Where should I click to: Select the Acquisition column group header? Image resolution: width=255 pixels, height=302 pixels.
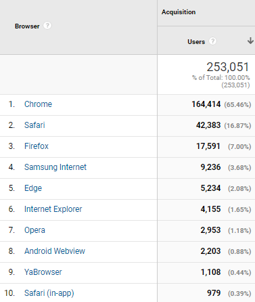click(179, 12)
